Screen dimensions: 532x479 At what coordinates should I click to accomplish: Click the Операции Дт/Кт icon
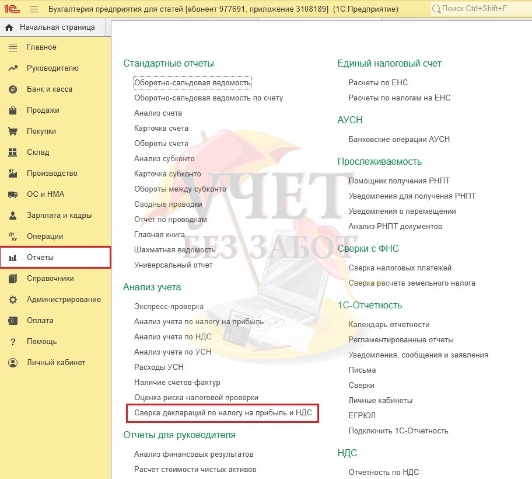pyautogui.click(x=13, y=237)
